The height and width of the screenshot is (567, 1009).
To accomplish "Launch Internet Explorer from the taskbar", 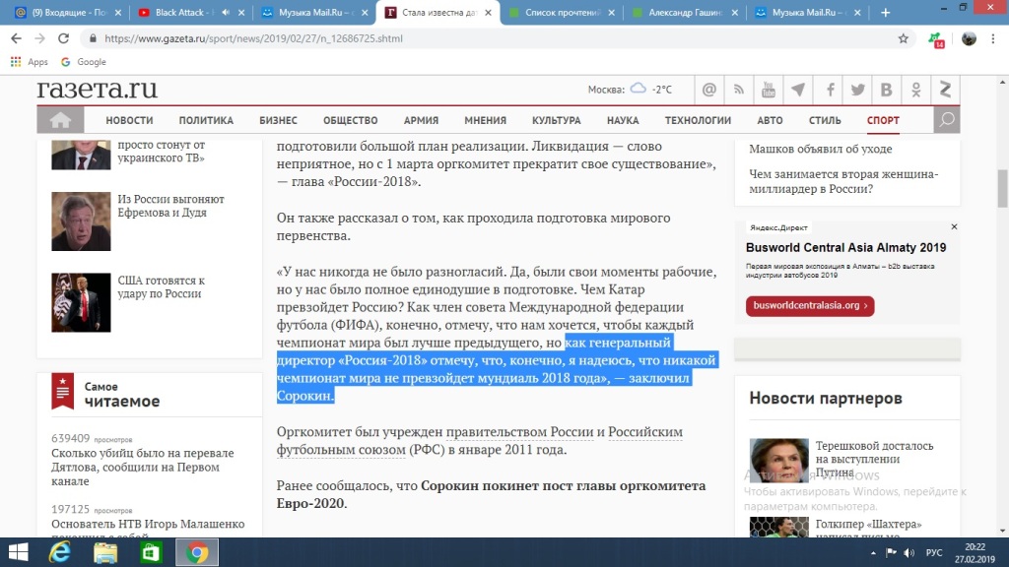I will [60, 552].
